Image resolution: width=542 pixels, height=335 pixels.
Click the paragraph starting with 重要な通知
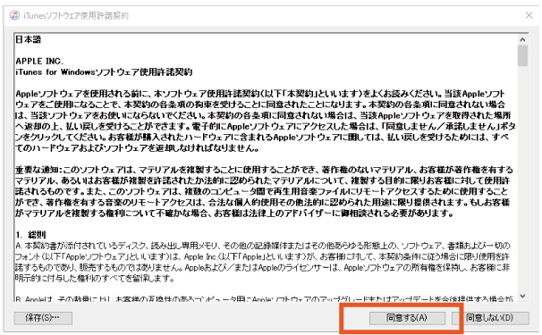pyautogui.click(x=265, y=191)
